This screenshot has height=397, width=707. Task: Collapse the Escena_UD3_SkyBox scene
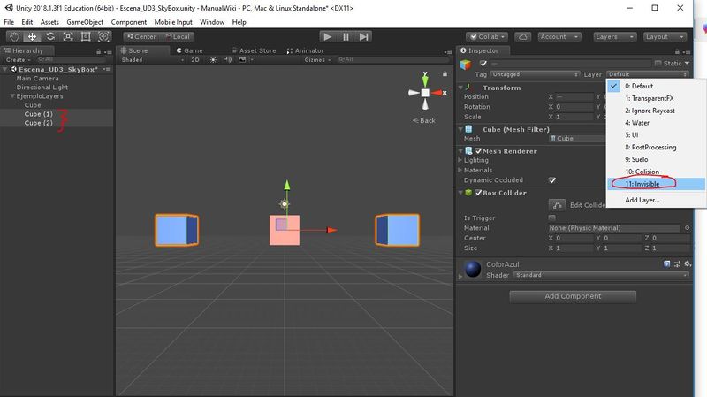pos(5,70)
